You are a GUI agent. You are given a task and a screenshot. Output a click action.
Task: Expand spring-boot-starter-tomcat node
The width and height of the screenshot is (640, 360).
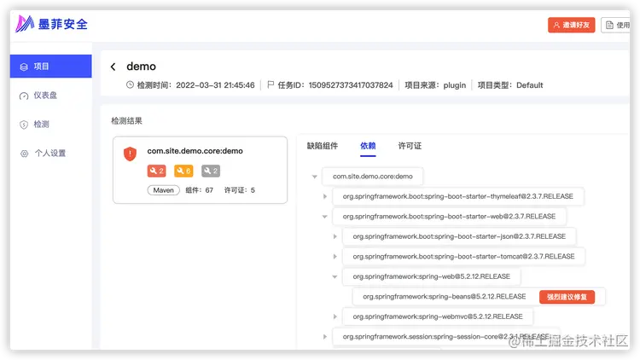[x=335, y=256]
